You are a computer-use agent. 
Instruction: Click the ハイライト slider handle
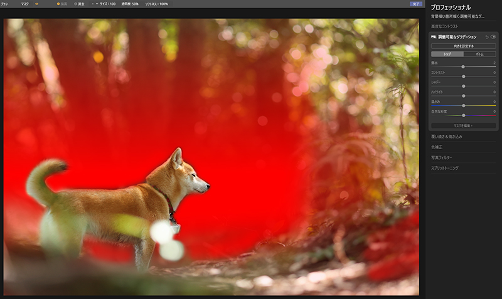tap(464, 96)
